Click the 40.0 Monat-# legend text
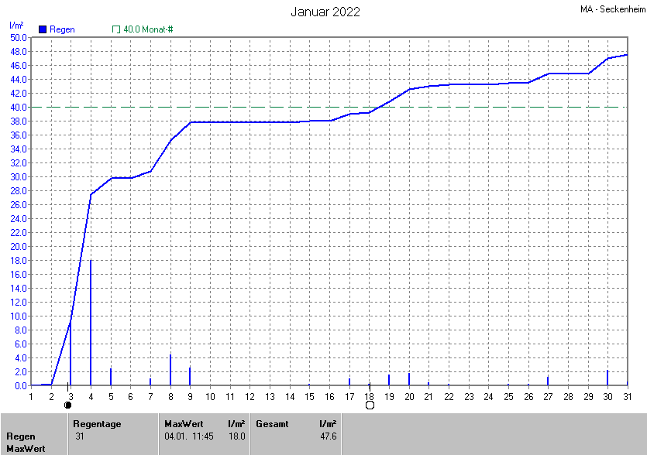 click(x=148, y=29)
